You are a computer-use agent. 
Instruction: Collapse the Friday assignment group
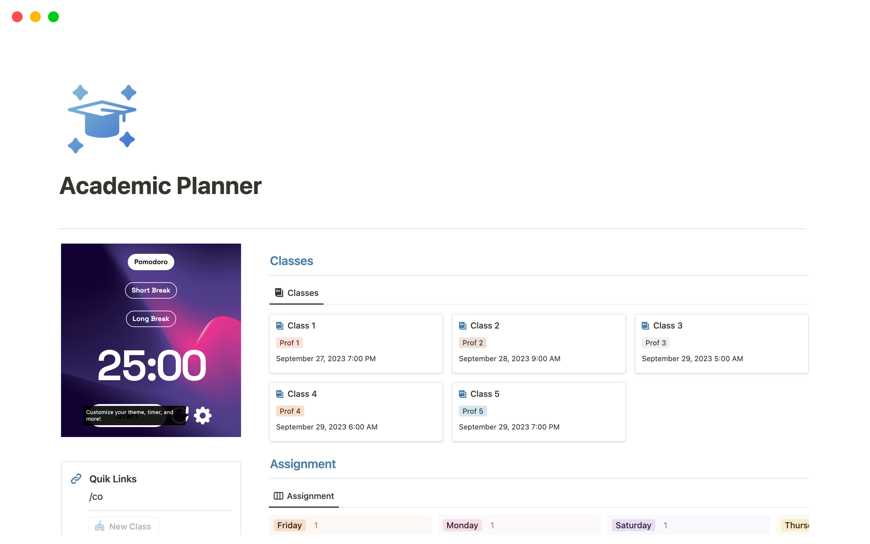[289, 525]
